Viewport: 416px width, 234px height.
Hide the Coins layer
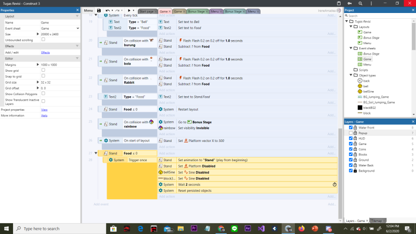point(350,149)
